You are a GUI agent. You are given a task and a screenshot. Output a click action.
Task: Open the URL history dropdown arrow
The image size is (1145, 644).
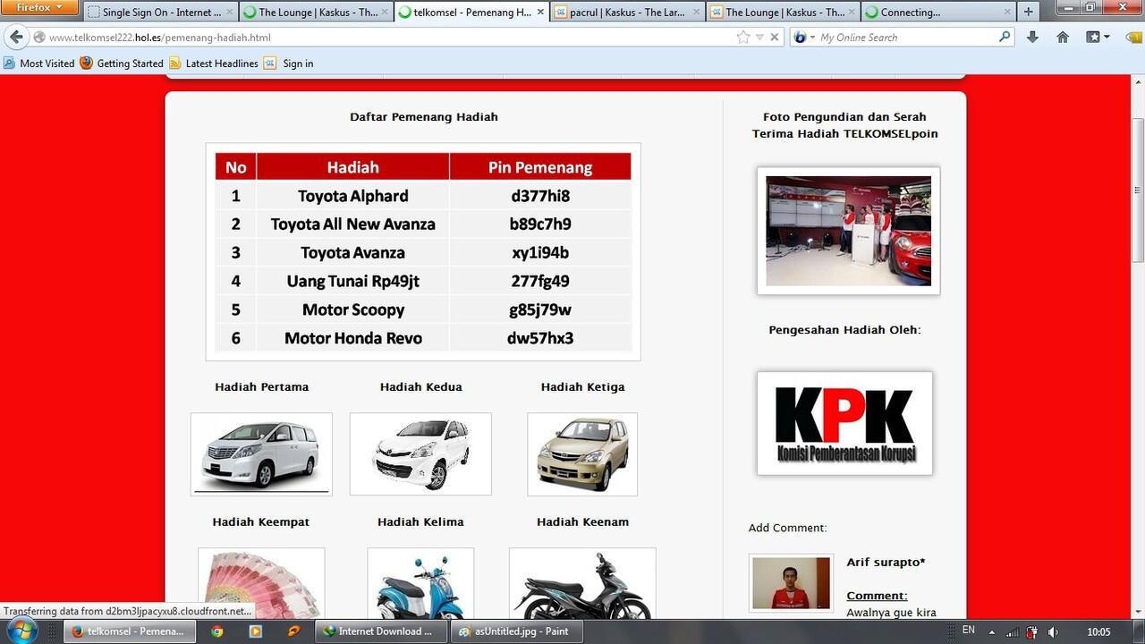point(759,38)
